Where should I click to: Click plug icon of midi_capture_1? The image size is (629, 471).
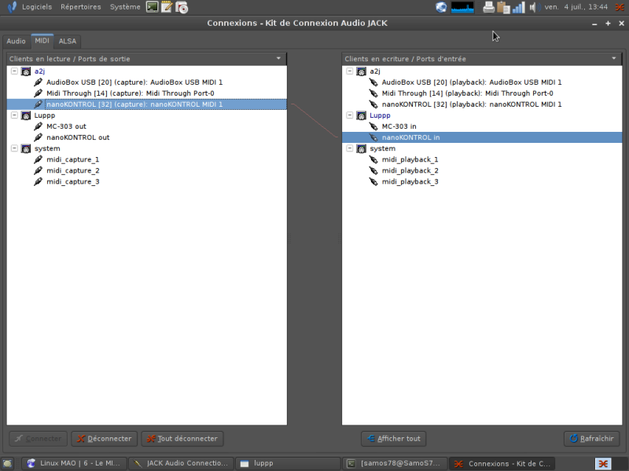pyautogui.click(x=38, y=159)
